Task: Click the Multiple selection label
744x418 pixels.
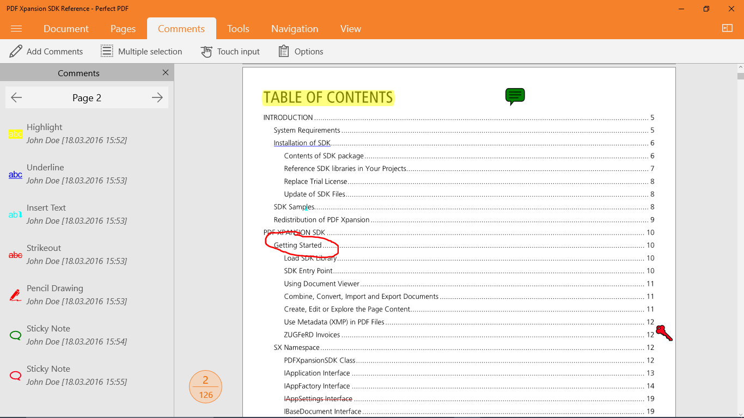Action: (150, 52)
